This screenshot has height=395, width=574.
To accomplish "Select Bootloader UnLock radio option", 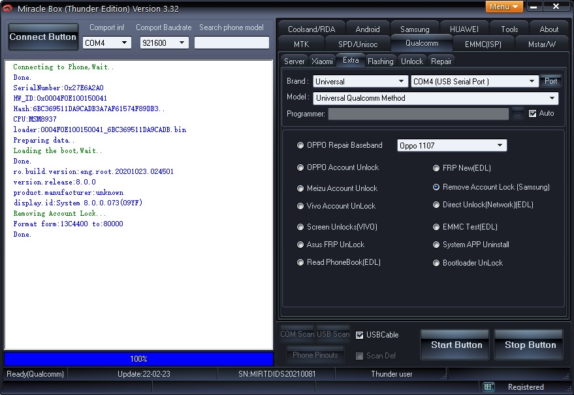I will pyautogui.click(x=436, y=263).
